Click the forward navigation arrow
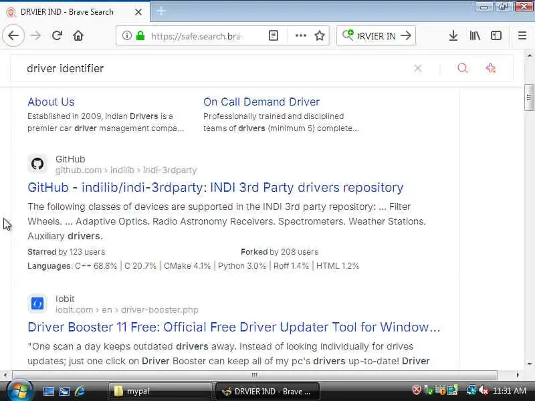This screenshot has width=535, height=401. [35, 35]
